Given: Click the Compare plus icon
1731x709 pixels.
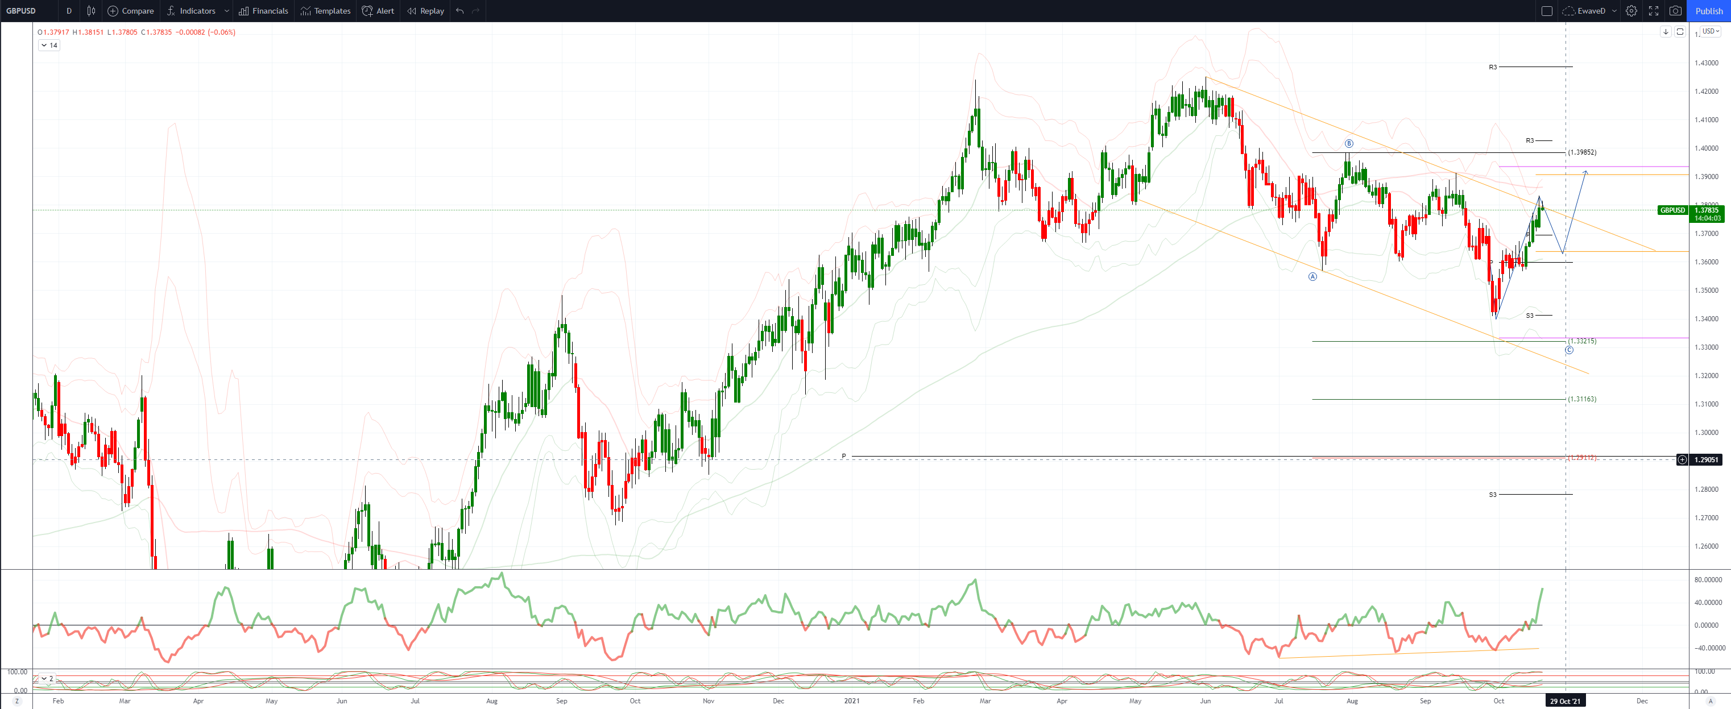Looking at the screenshot, I should pos(113,11).
